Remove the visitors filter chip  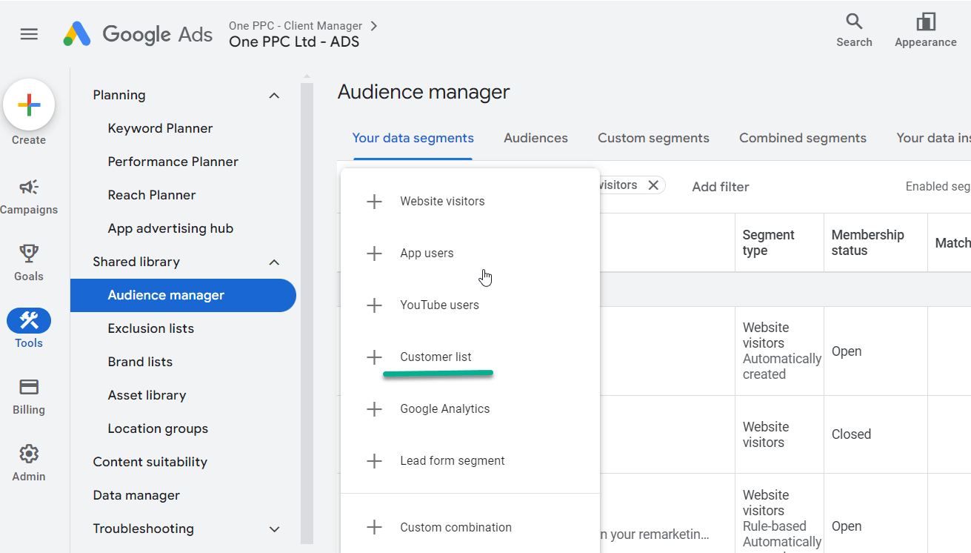point(653,185)
